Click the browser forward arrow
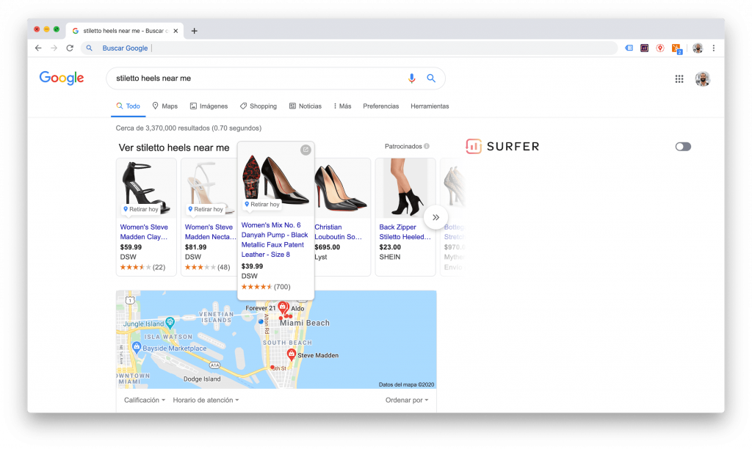 tap(54, 48)
